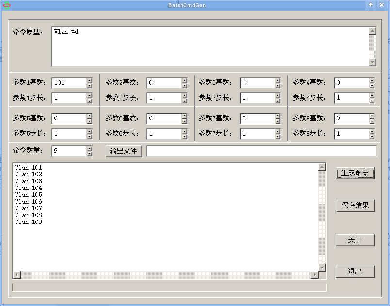390x306 pixels.
Task: Focus the output file path field
Action: pyautogui.click(x=261, y=151)
